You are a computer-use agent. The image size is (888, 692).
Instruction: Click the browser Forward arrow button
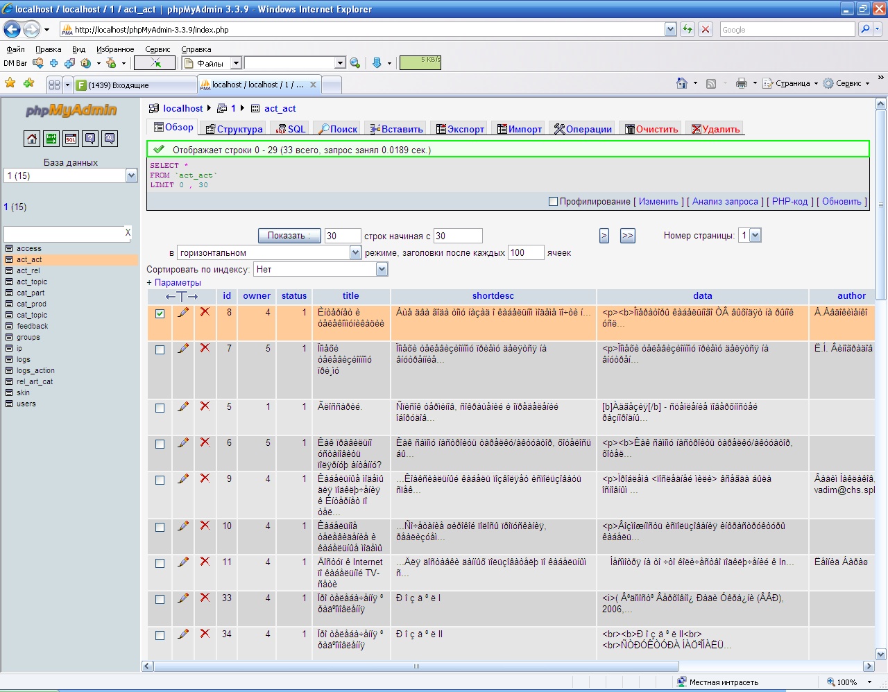(x=31, y=29)
